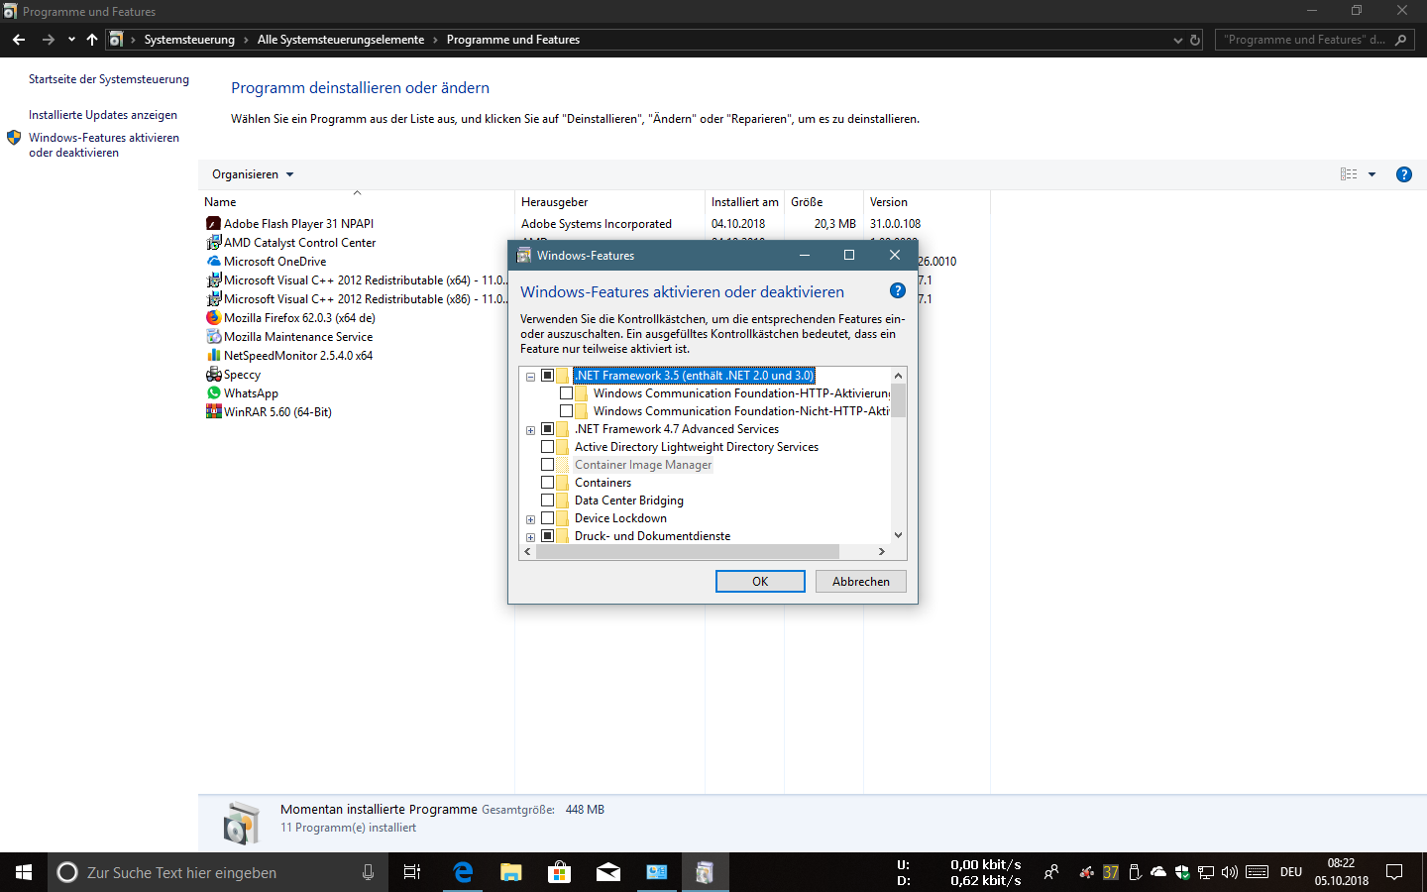This screenshot has width=1427, height=892.
Task: Click the search magnifier in the search box
Action: point(1400,40)
